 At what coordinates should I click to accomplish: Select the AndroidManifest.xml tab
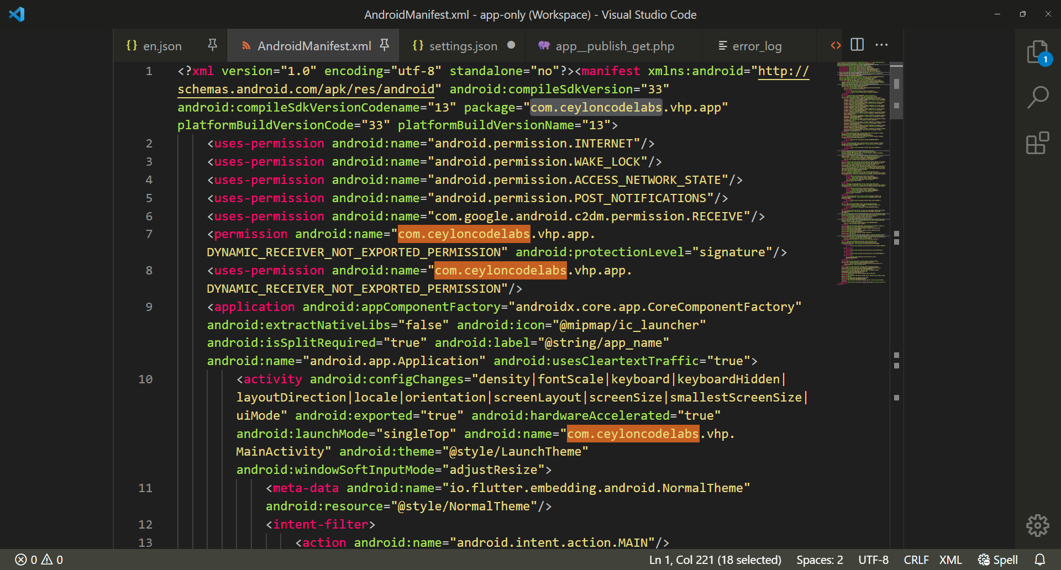click(x=314, y=46)
